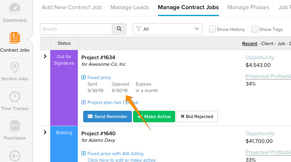
Task: Open Service Jobs map pin icon
Action: click(15, 68)
